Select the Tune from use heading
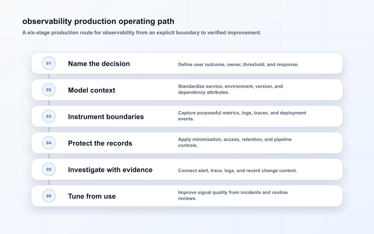Image resolution: width=374 pixels, height=234 pixels. [92, 196]
